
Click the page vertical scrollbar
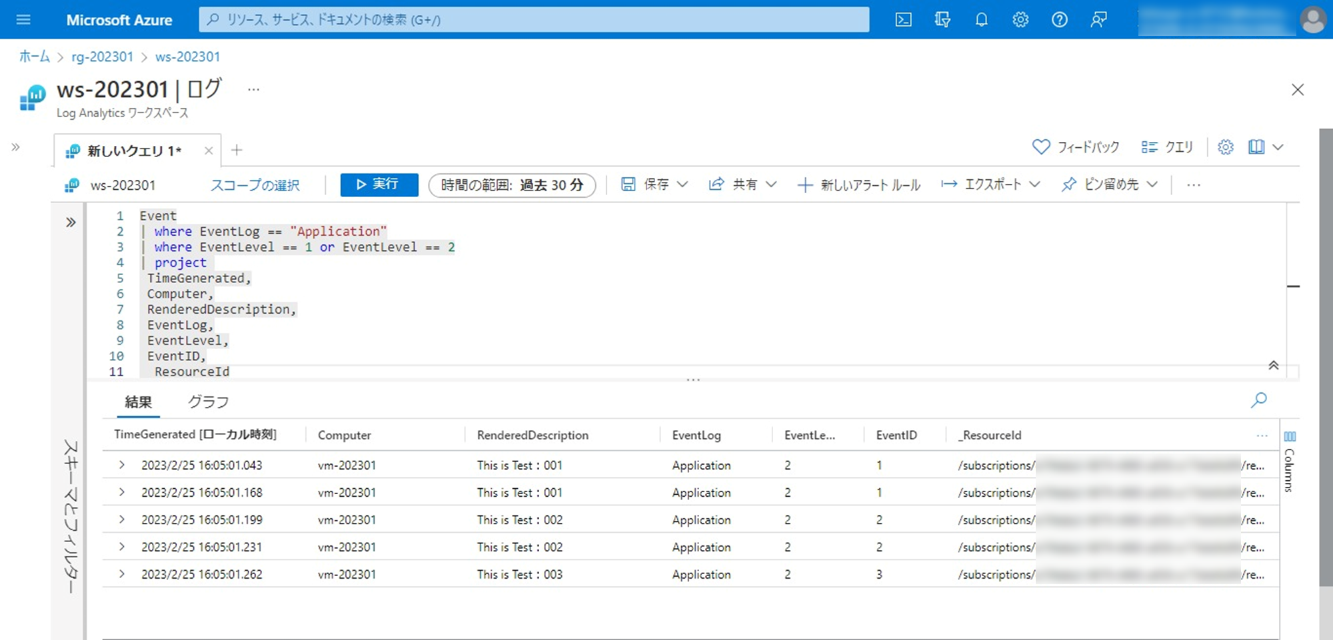[1326, 358]
